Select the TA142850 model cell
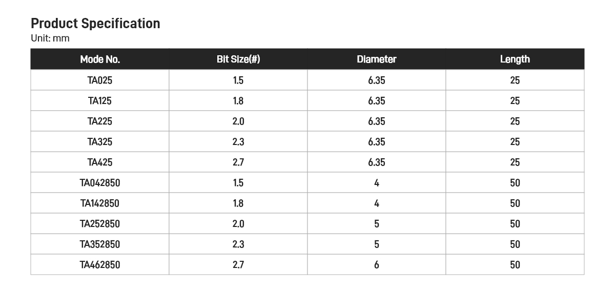615x290 pixels. [x=100, y=203]
